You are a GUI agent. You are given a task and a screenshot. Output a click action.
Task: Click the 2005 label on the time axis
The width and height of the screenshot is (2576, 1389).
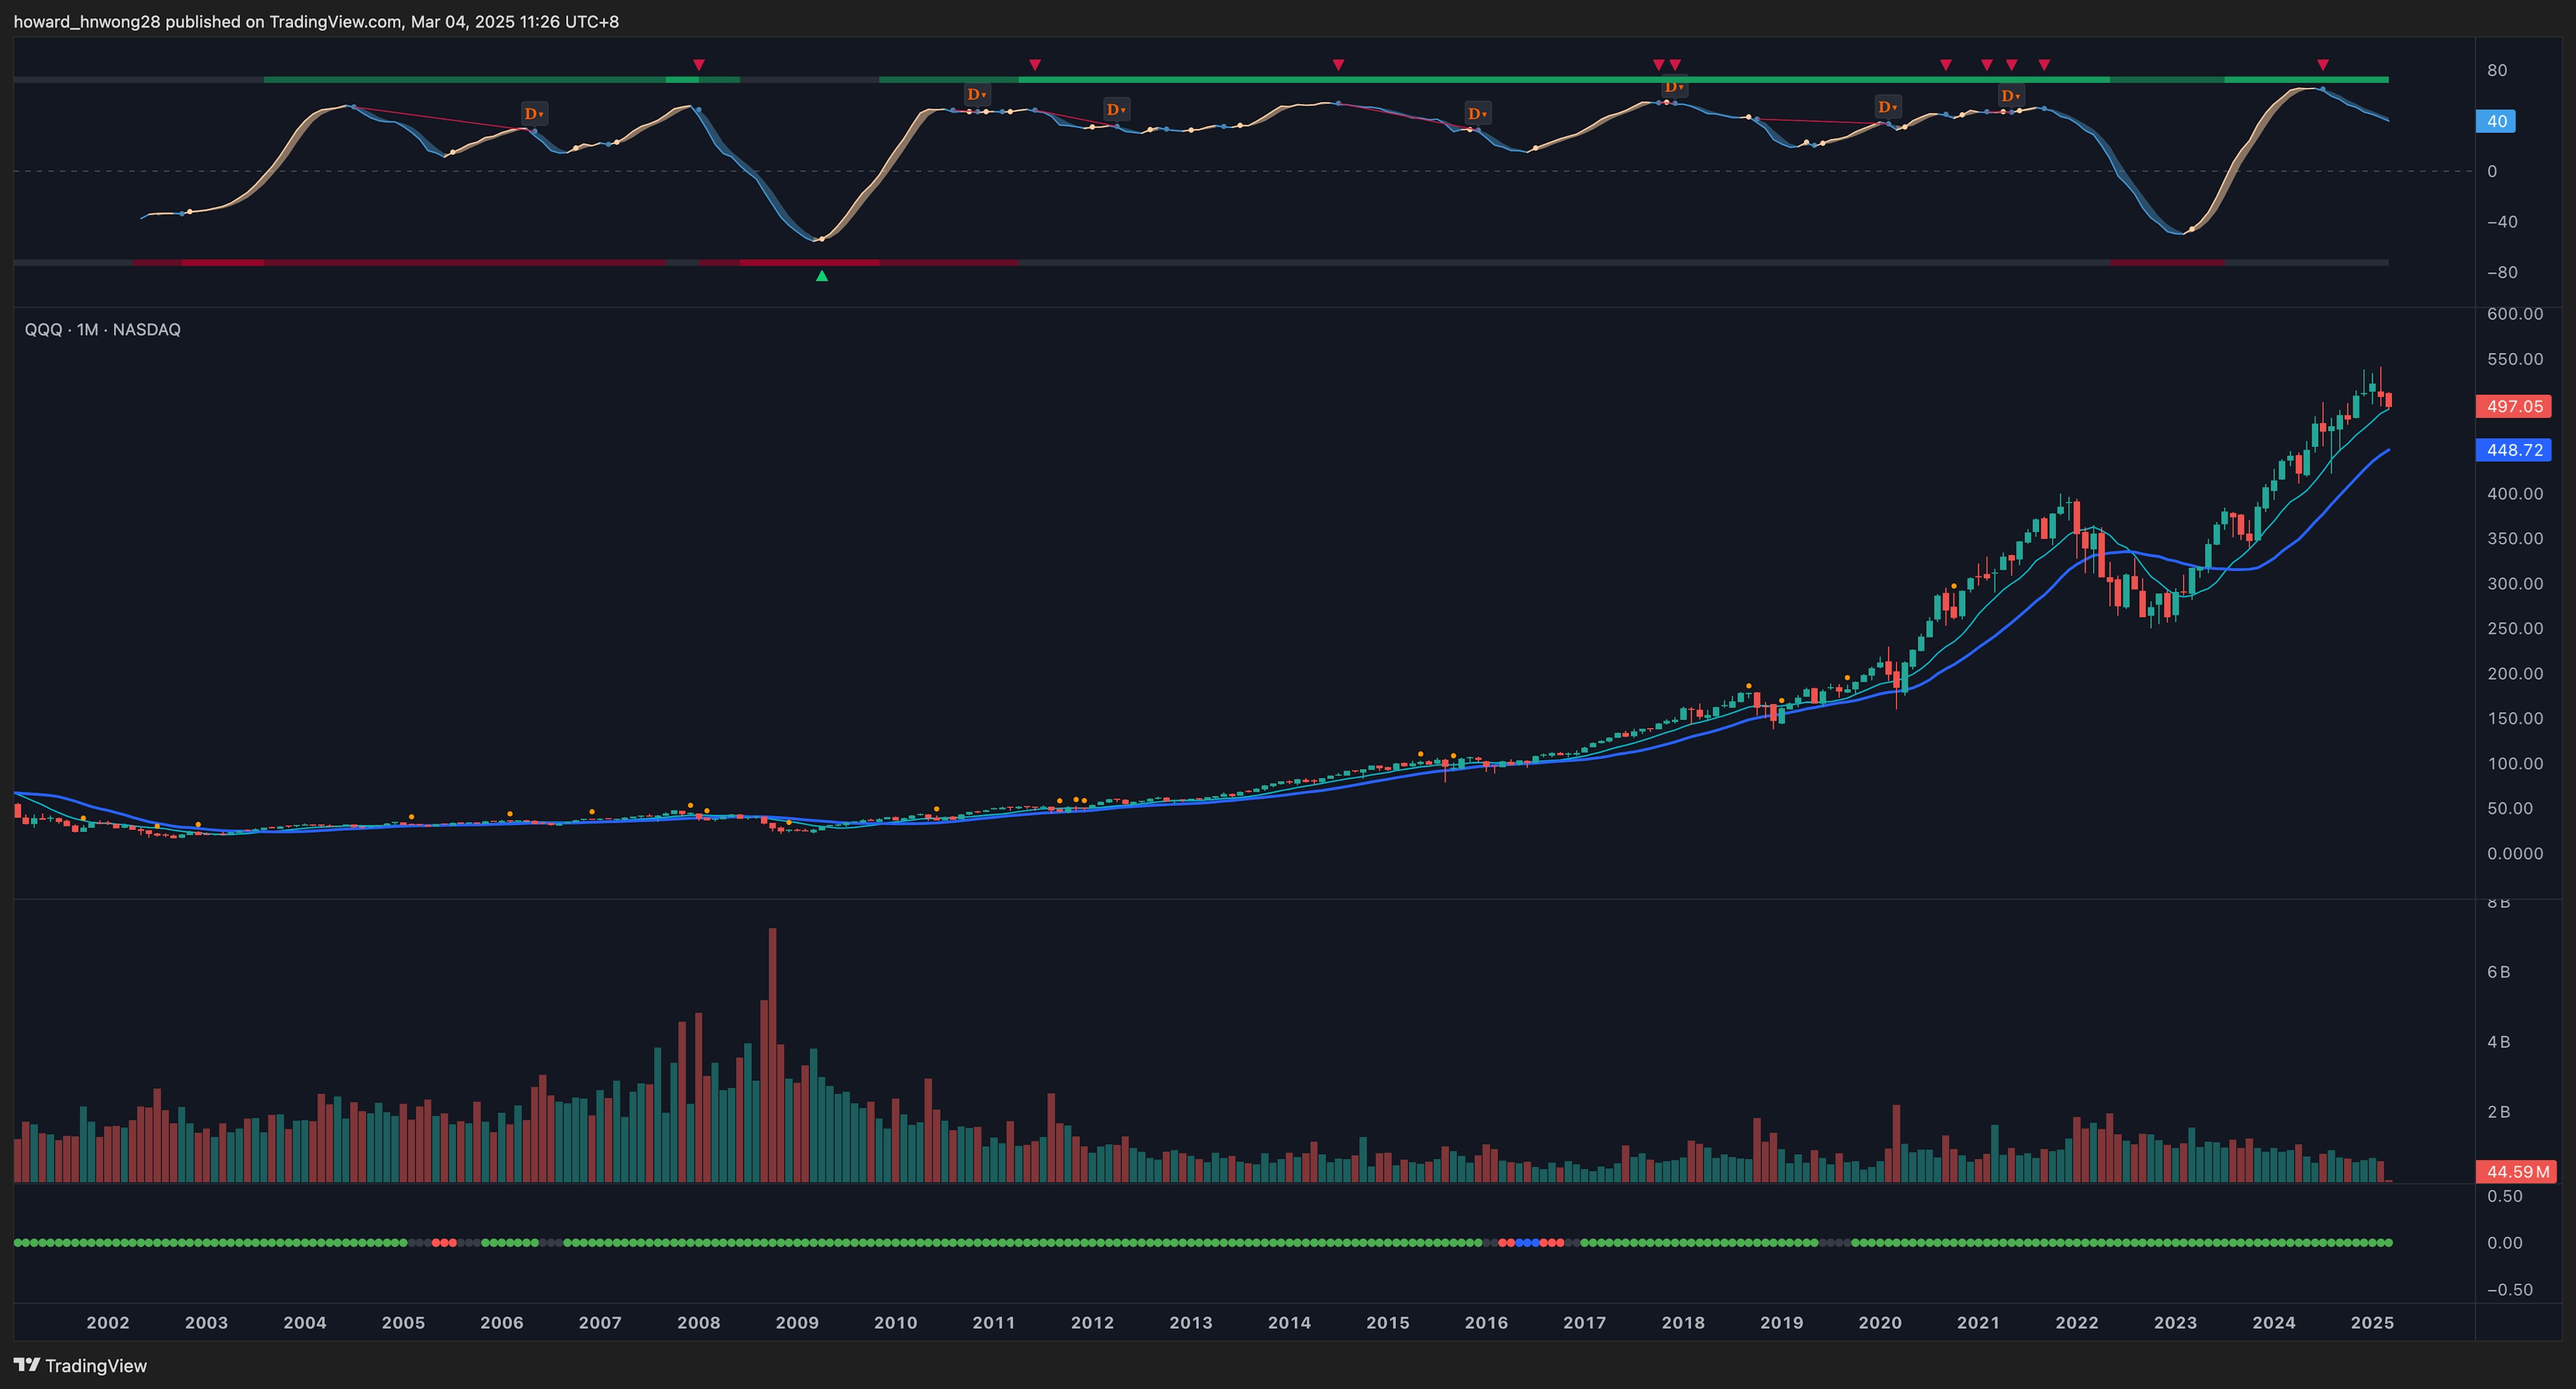click(x=403, y=1322)
